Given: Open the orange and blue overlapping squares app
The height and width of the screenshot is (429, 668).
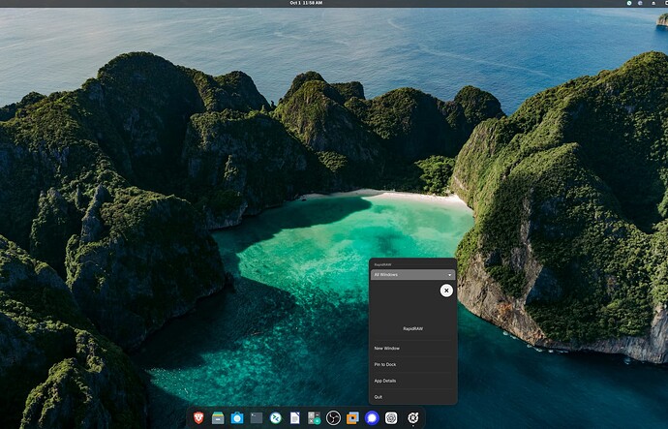Looking at the screenshot, I should [352, 418].
